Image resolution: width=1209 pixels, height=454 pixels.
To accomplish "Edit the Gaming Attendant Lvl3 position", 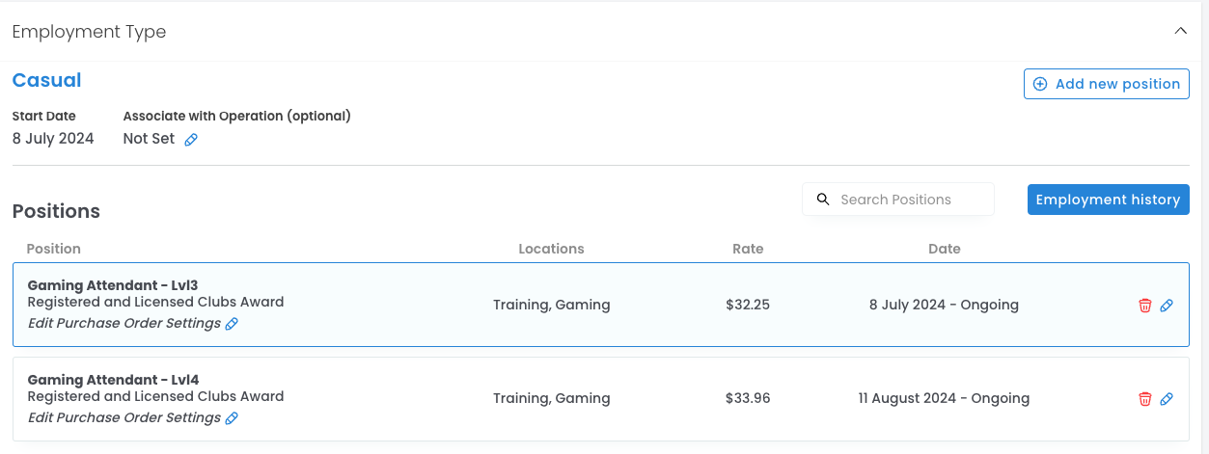I will 1167,306.
